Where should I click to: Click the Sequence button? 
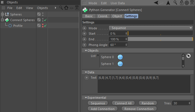98,103
